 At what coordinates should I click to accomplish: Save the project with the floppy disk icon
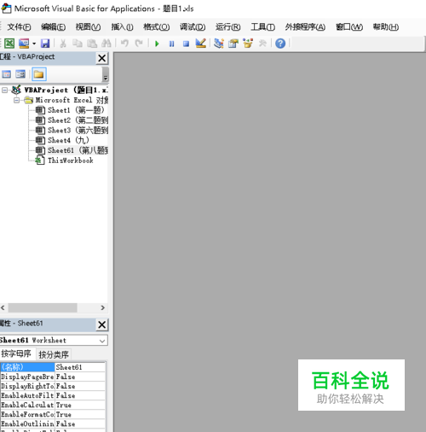pyautogui.click(x=45, y=44)
